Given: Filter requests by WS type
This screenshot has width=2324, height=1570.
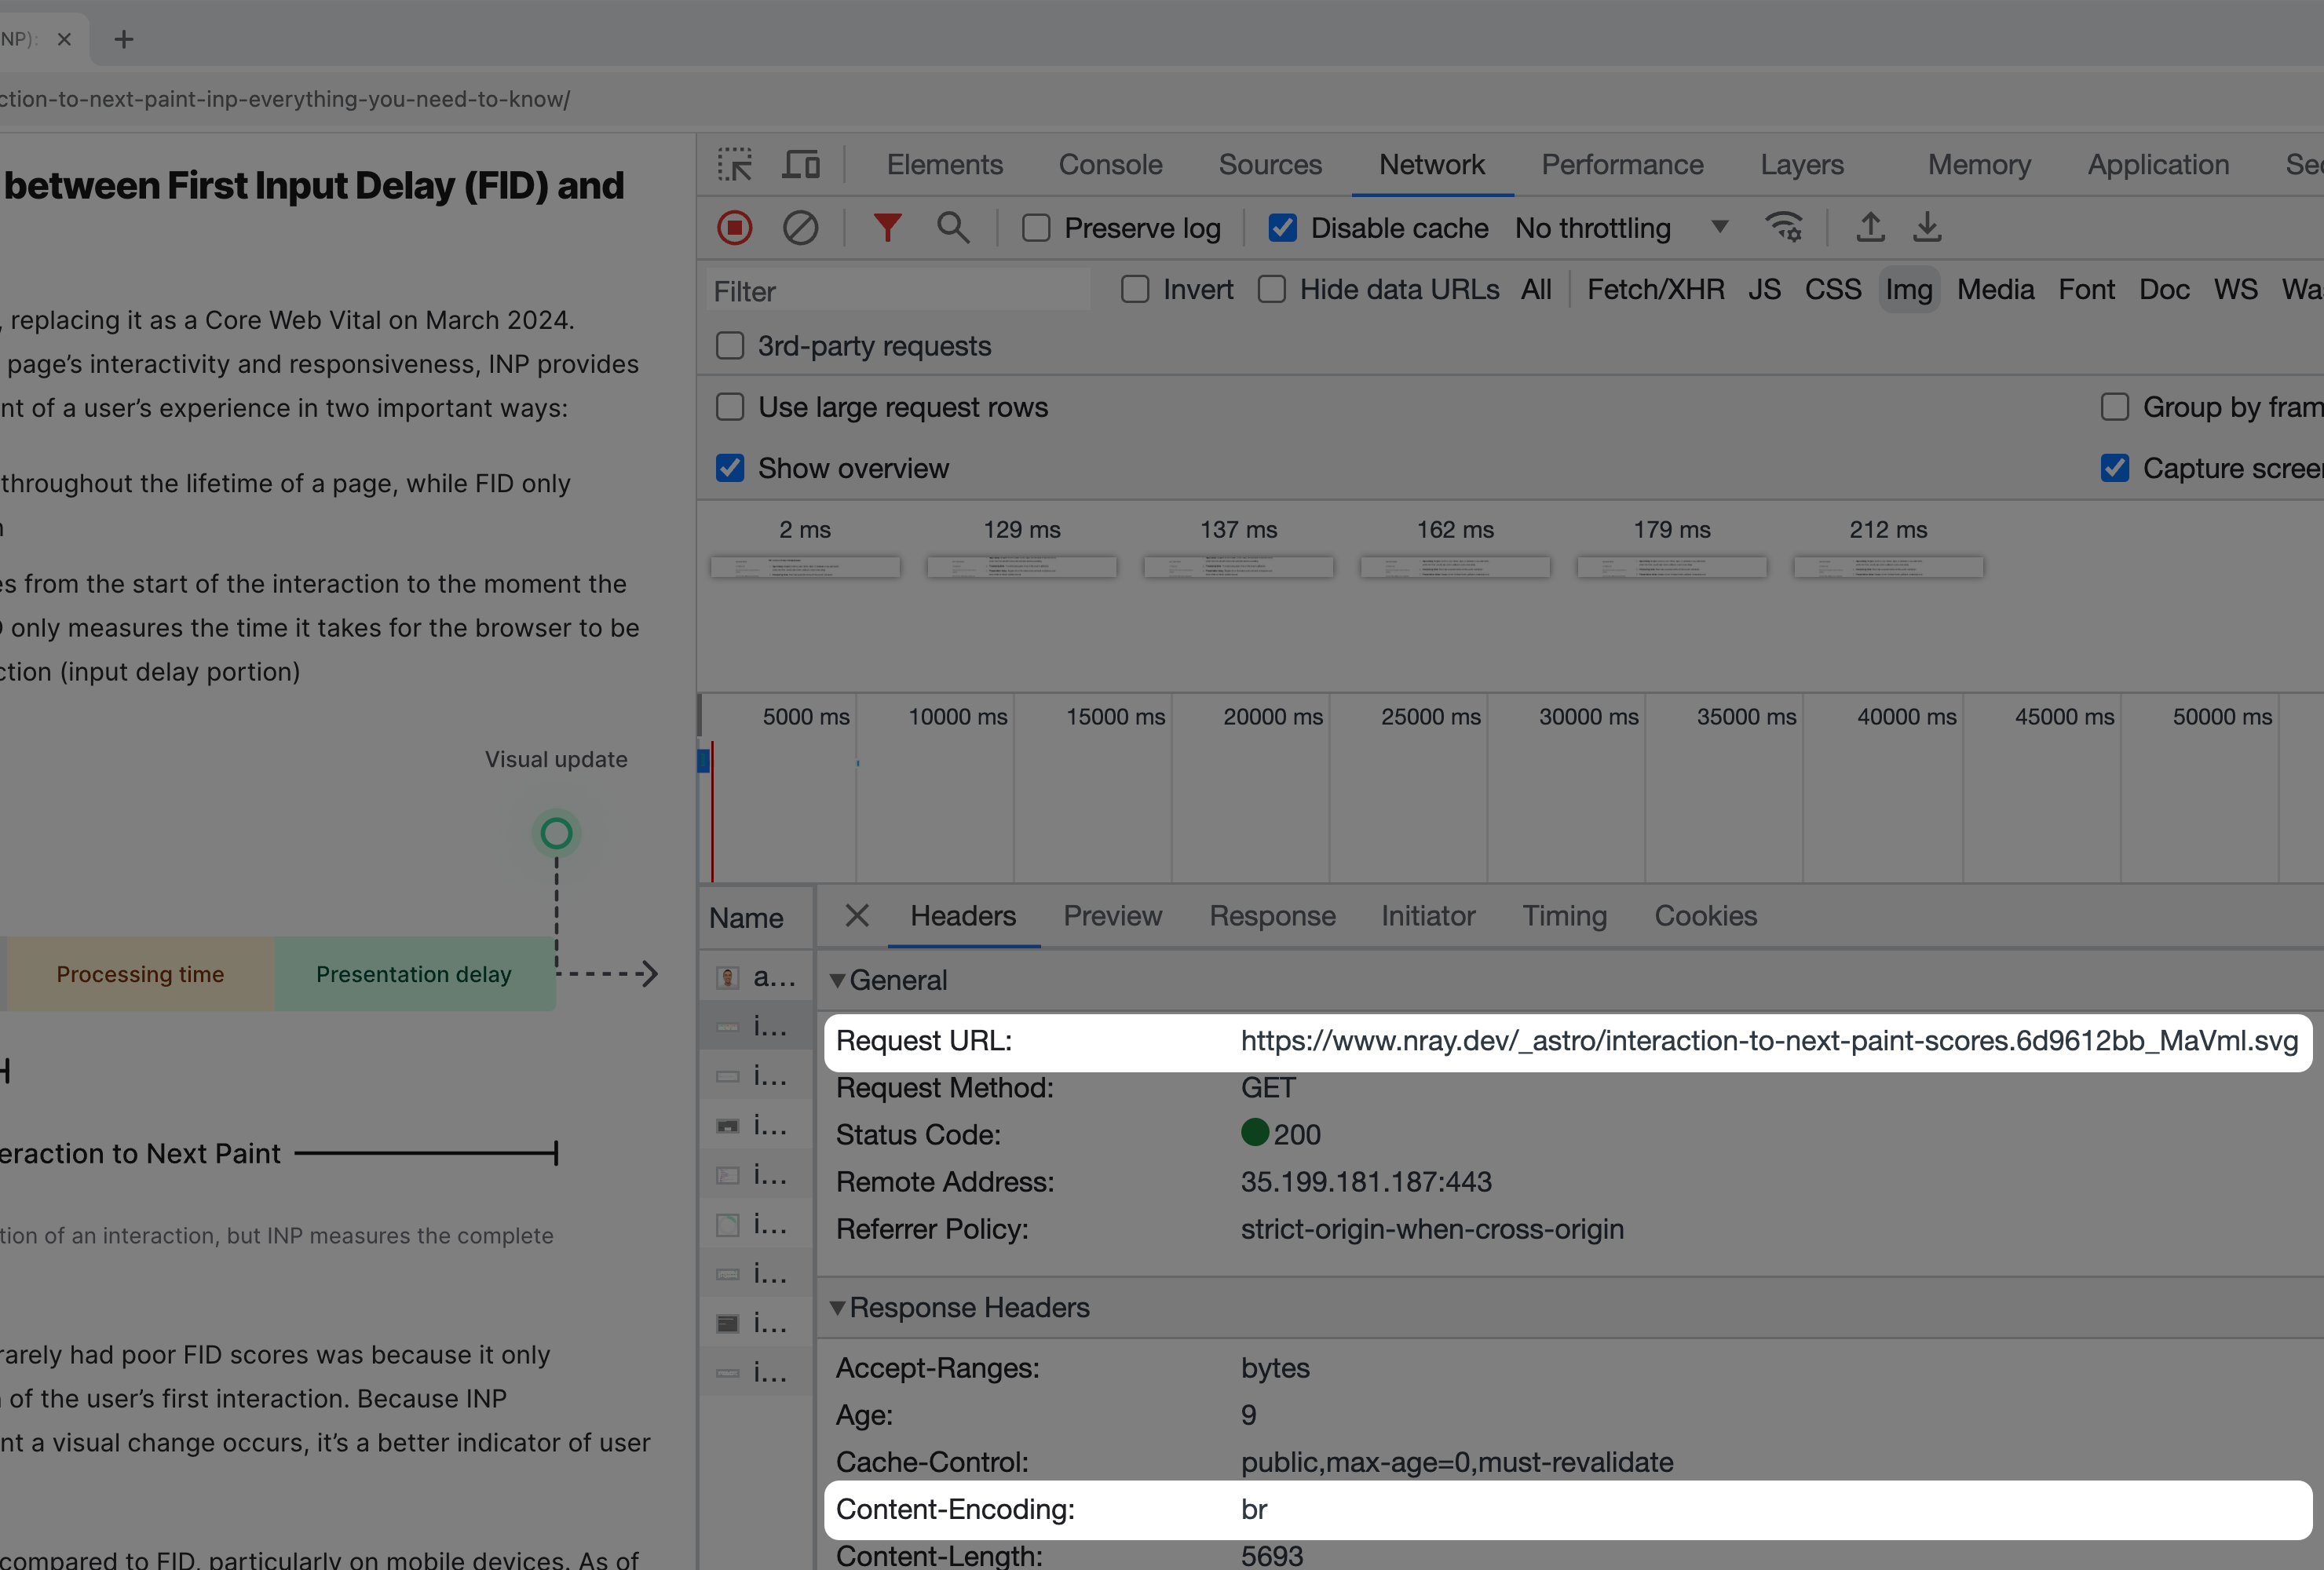Looking at the screenshot, I should click(2235, 290).
